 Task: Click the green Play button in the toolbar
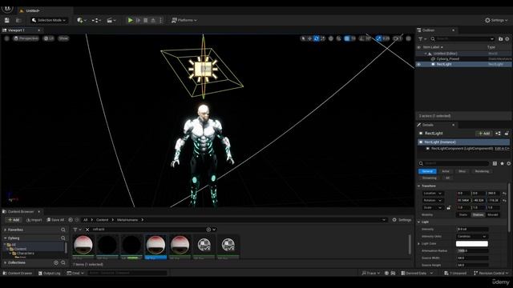click(130, 20)
